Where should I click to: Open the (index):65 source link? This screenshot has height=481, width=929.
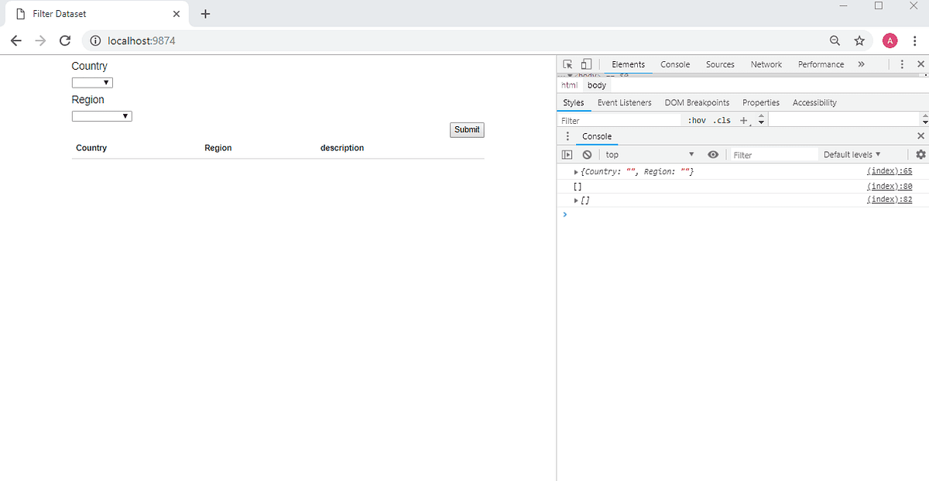tap(889, 170)
